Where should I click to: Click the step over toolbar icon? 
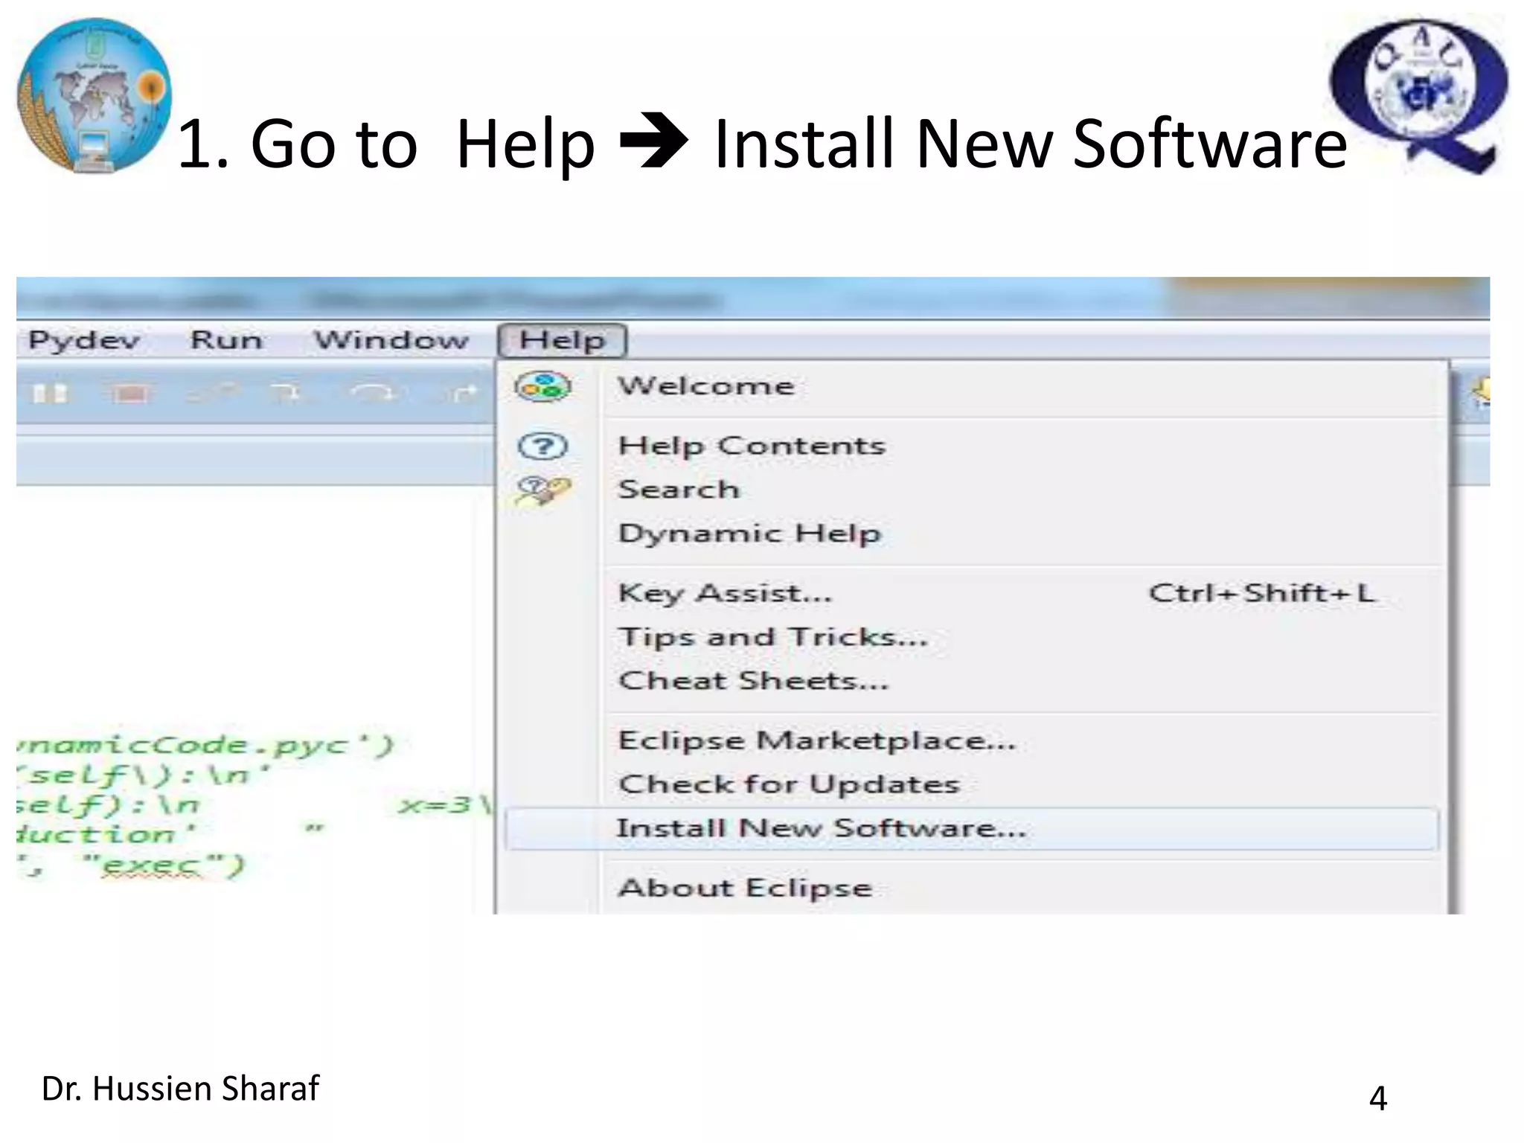pos(376,393)
